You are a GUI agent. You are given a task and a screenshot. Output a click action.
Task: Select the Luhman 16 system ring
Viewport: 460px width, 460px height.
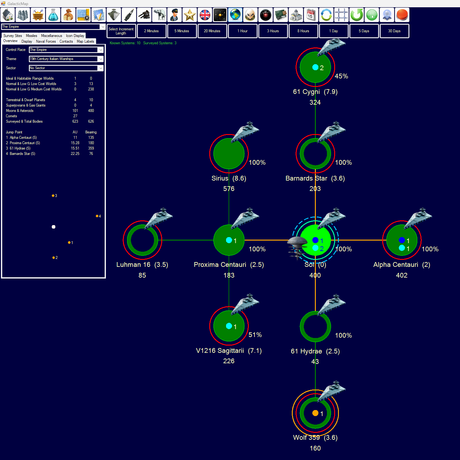(142, 240)
